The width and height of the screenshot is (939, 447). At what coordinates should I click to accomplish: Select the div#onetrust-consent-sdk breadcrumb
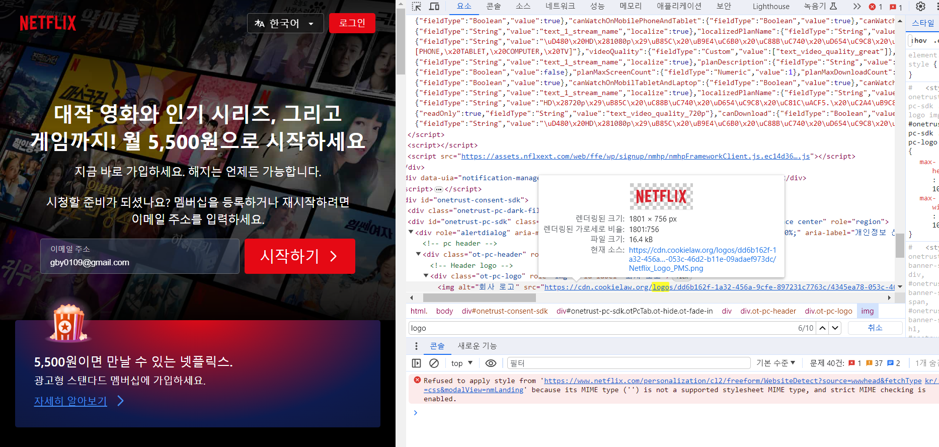tap(505, 311)
